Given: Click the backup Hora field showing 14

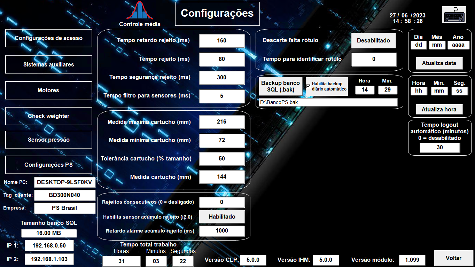Looking at the screenshot, I should [x=364, y=90].
